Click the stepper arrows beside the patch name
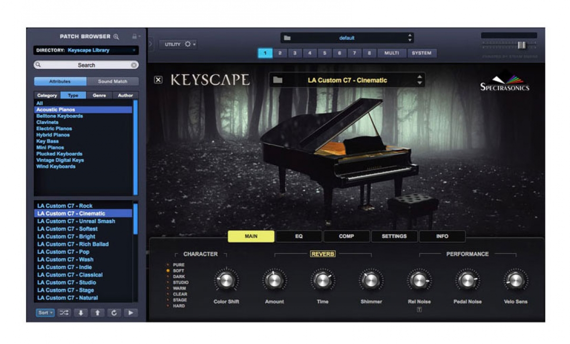The height and width of the screenshot is (344, 570). [x=419, y=80]
